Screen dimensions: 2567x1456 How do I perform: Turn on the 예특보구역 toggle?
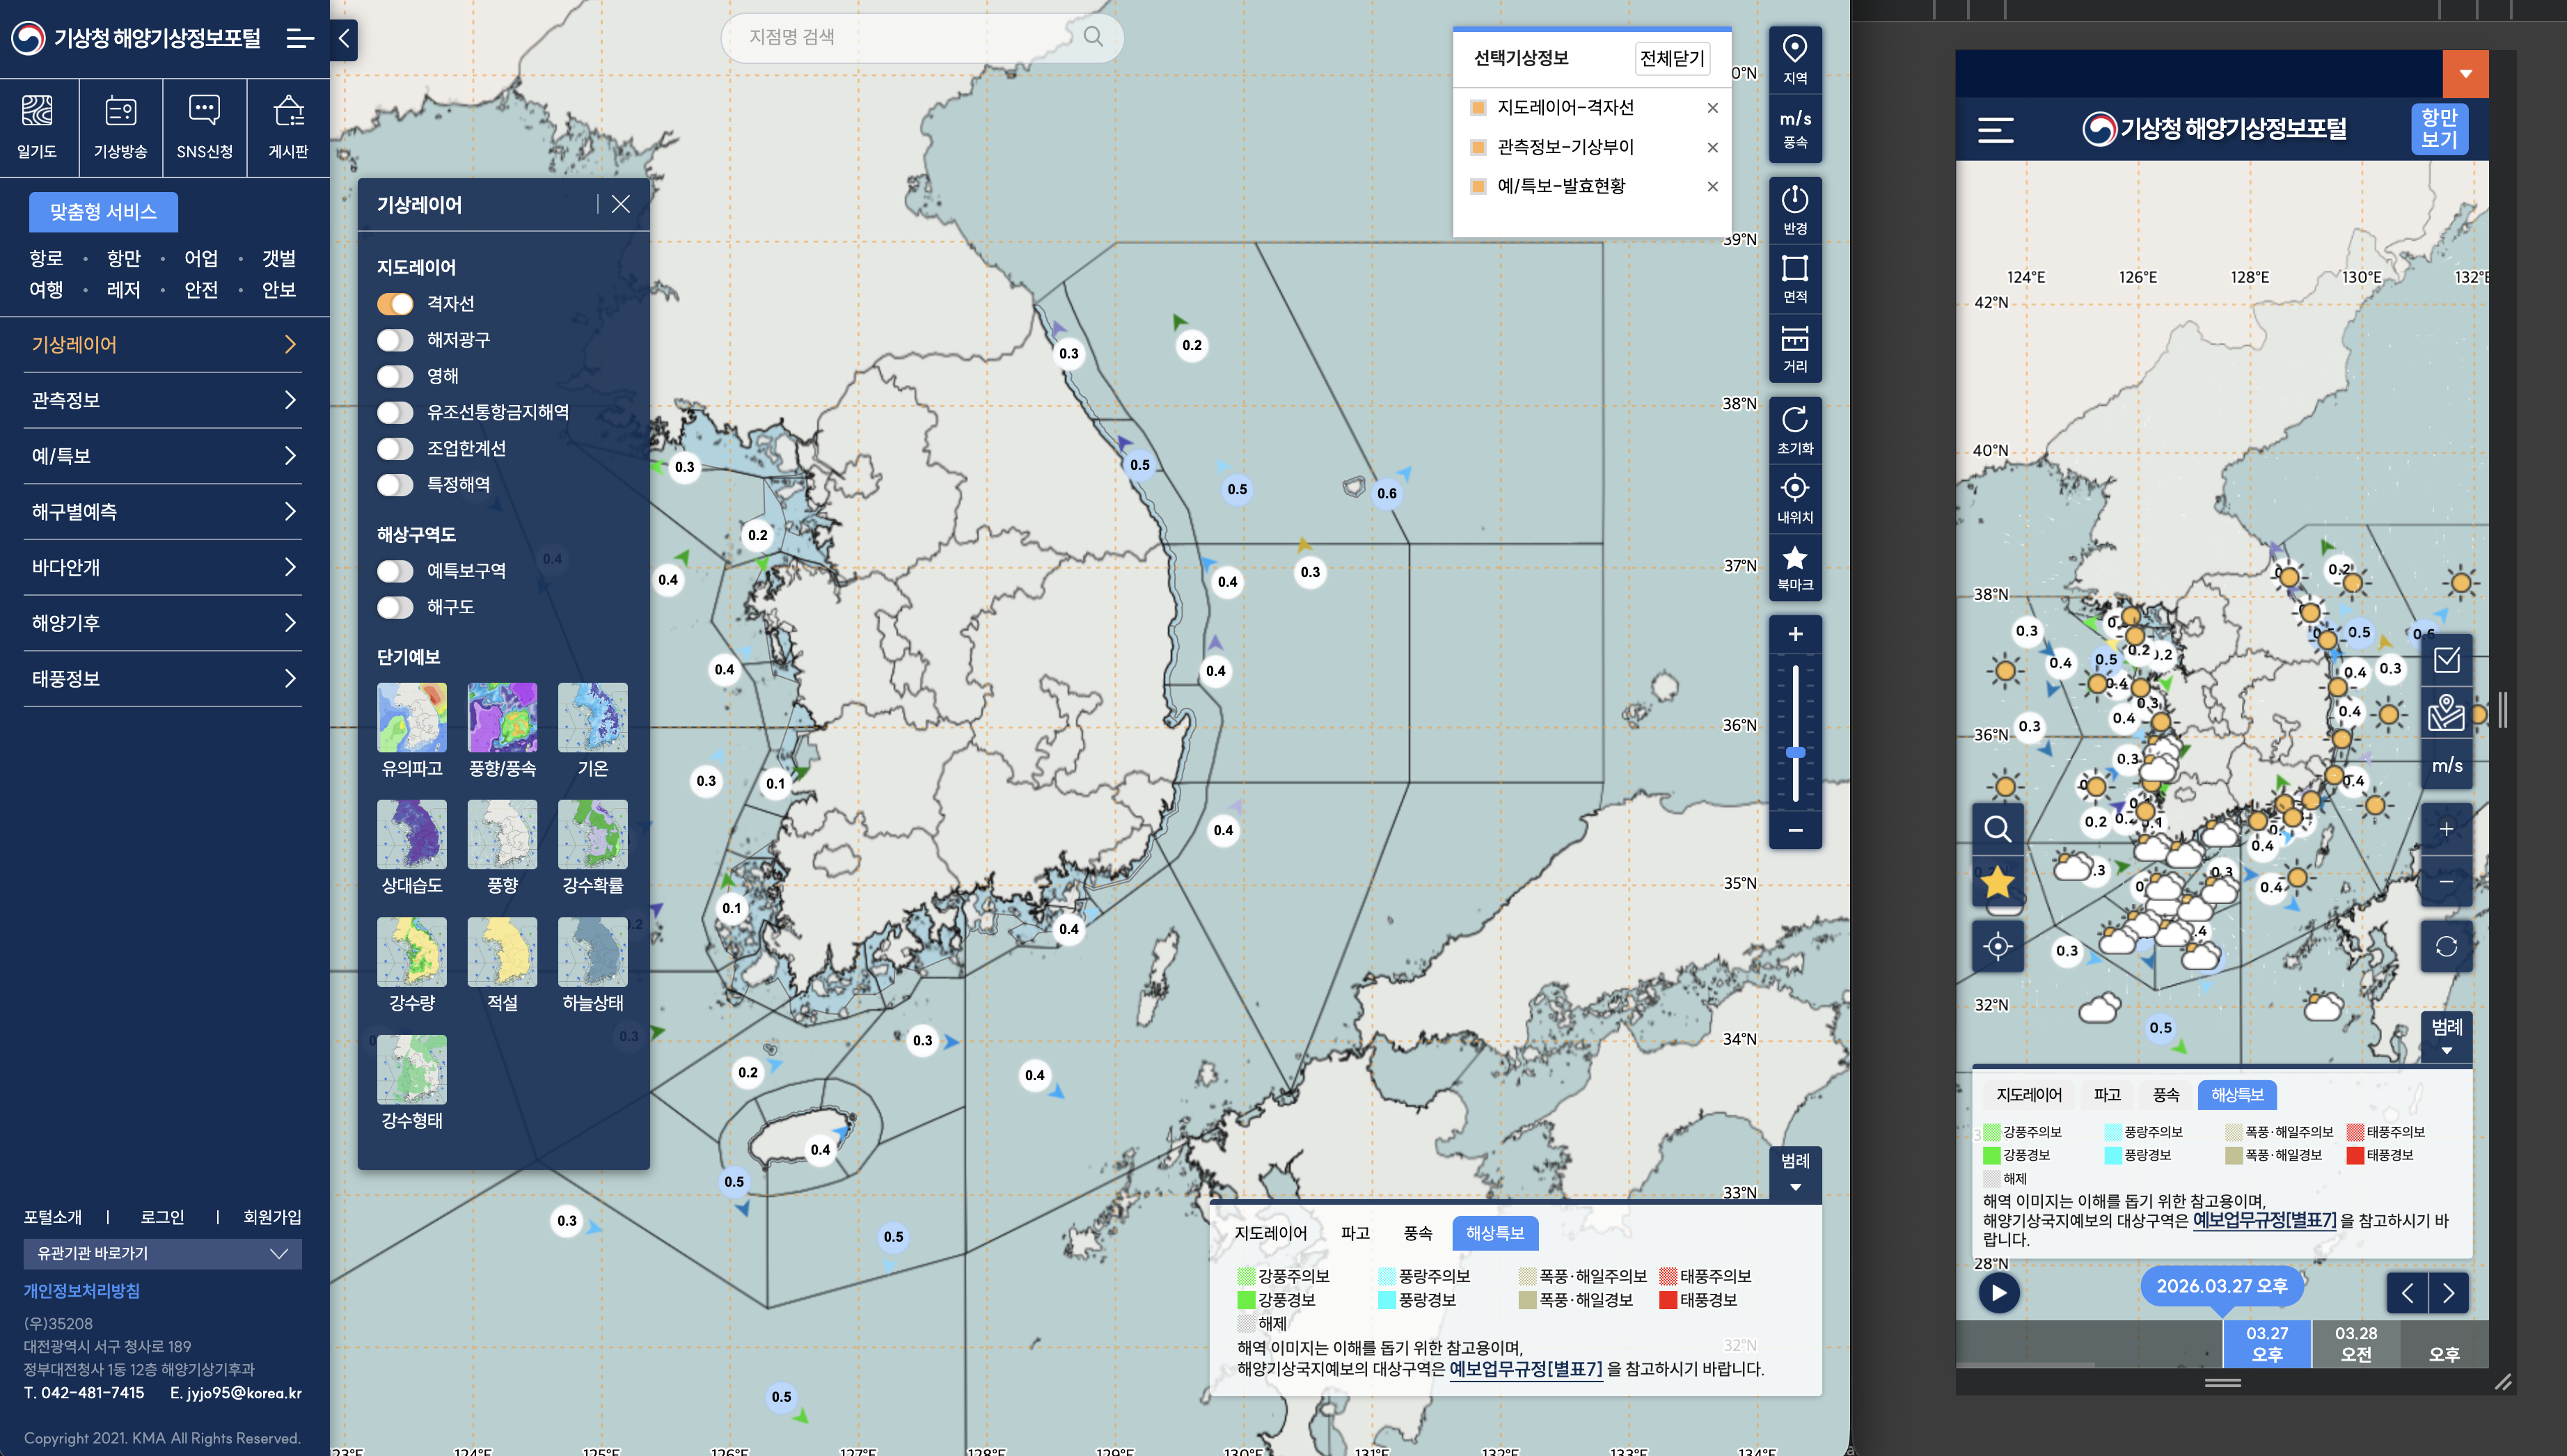[395, 571]
